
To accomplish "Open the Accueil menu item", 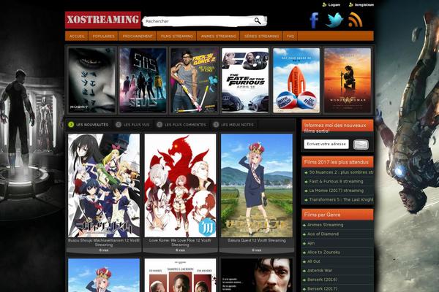I will pos(77,36).
